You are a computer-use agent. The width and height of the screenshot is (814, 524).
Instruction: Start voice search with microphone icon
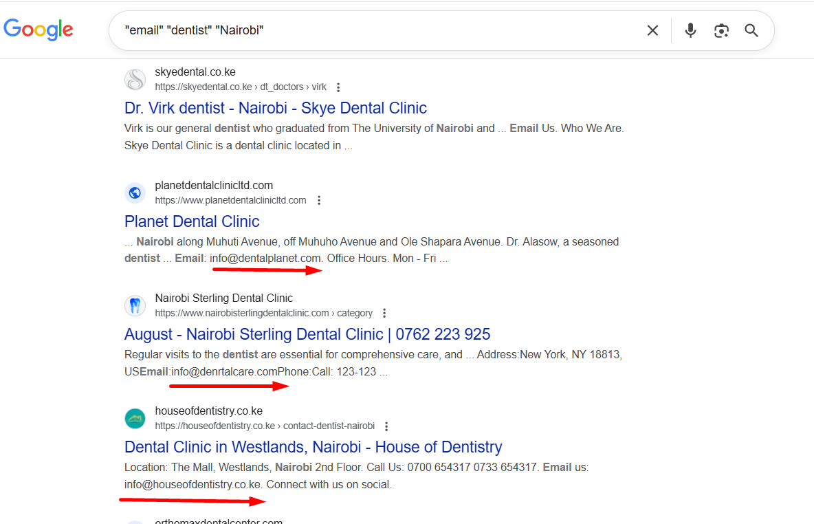(690, 30)
